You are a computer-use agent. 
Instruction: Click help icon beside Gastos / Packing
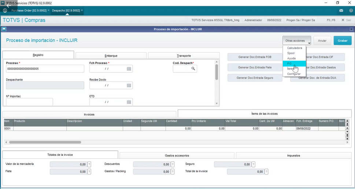(173, 171)
